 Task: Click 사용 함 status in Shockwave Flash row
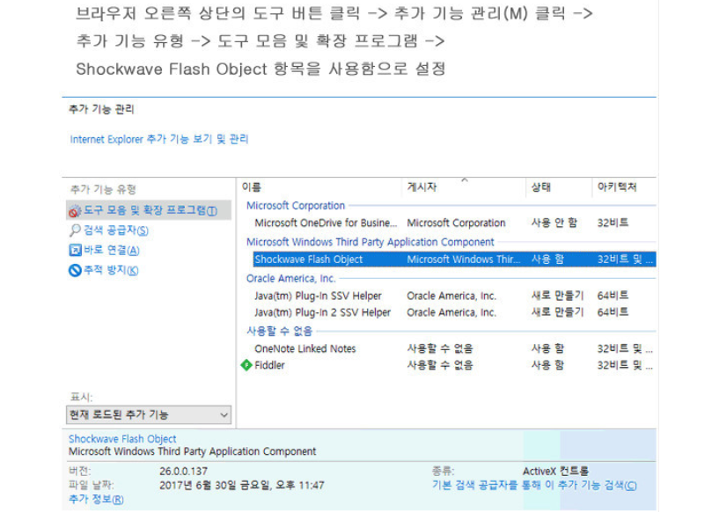[x=547, y=260]
